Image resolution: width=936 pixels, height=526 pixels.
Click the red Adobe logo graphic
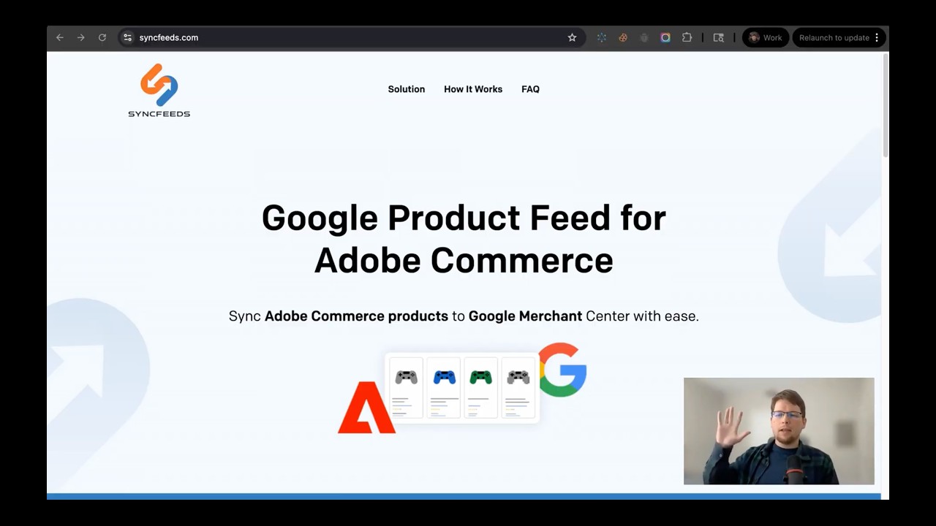tap(366, 408)
